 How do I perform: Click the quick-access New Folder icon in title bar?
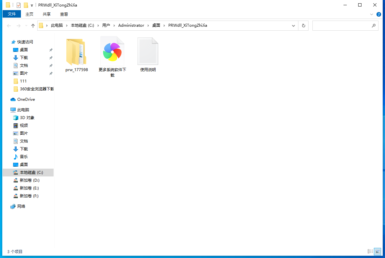26,5
